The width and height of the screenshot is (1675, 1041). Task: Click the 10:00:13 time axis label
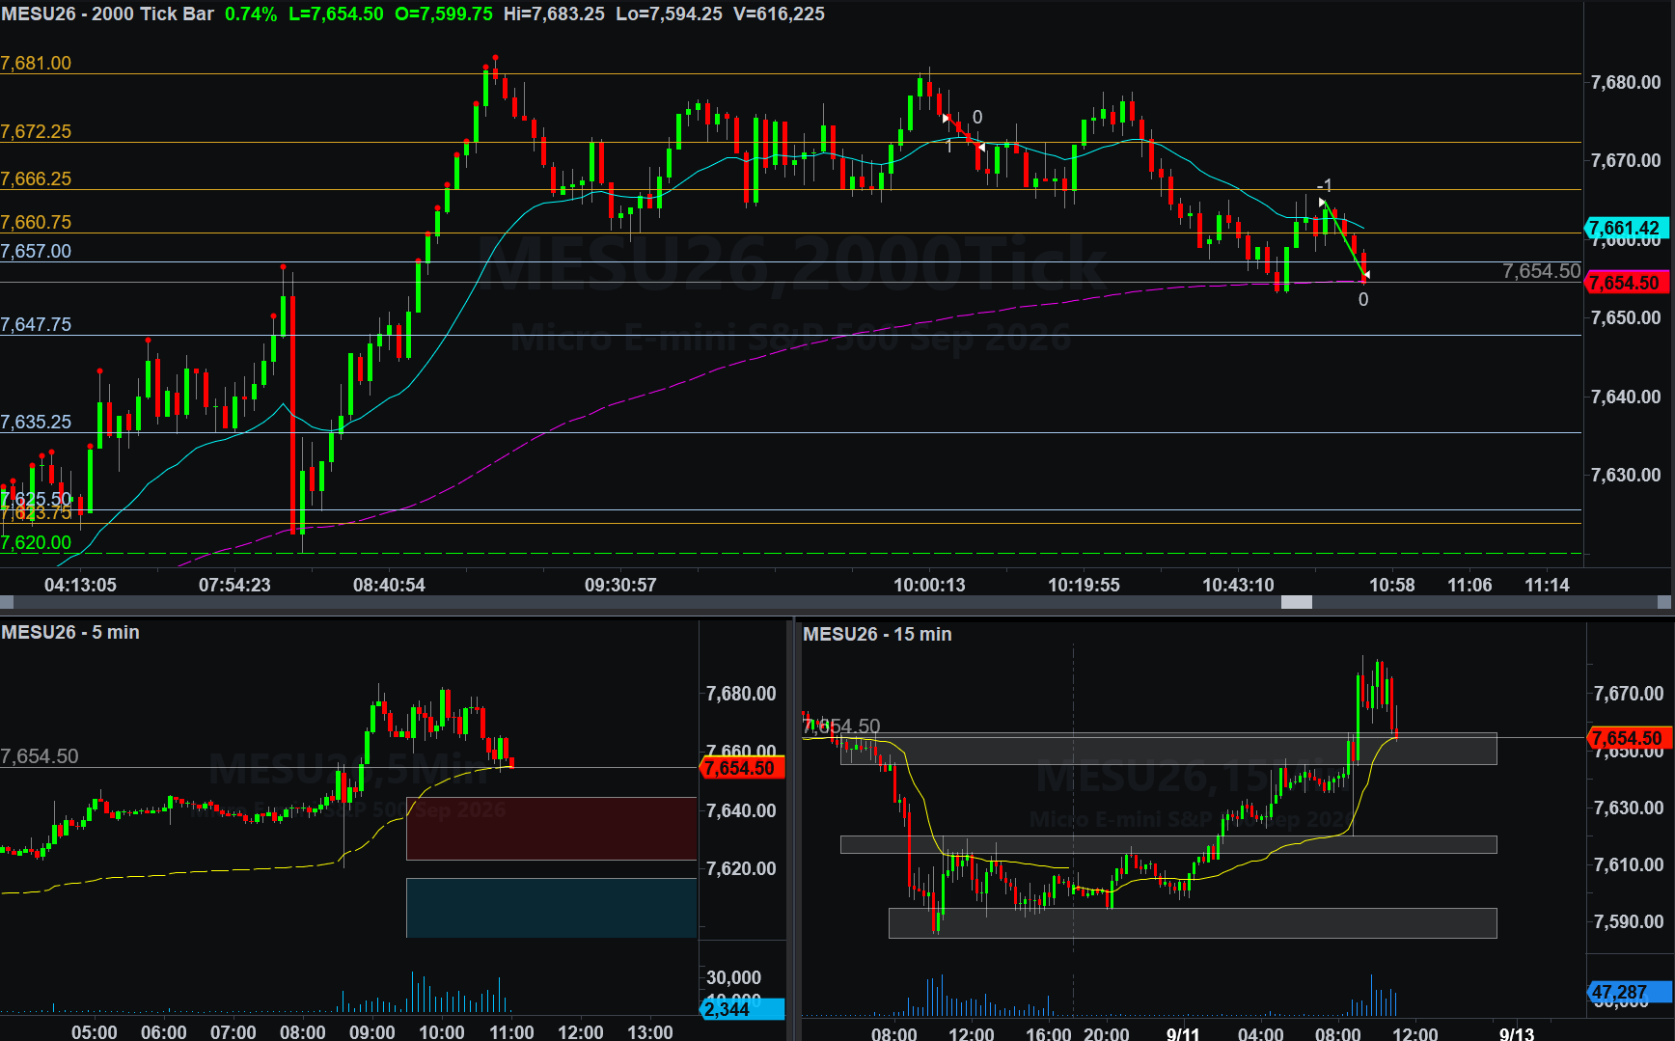929,585
